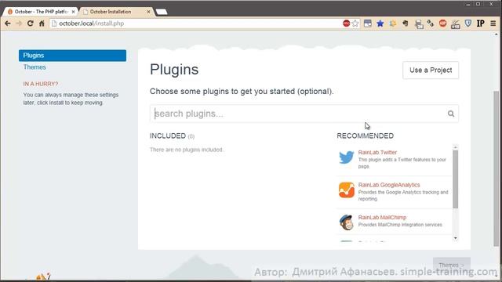Click the browser forward arrow

point(19,23)
